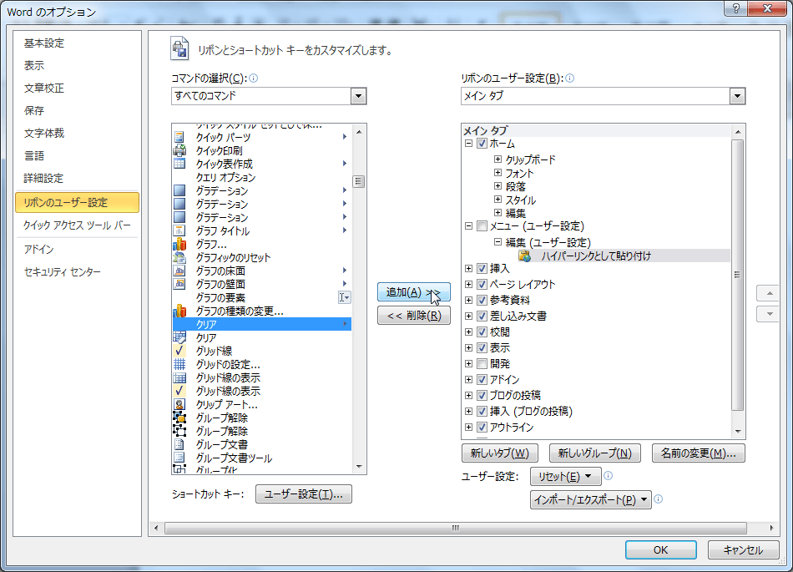Click the ユーザー設定(T)... shortcut button
The height and width of the screenshot is (572, 793).
point(304,494)
